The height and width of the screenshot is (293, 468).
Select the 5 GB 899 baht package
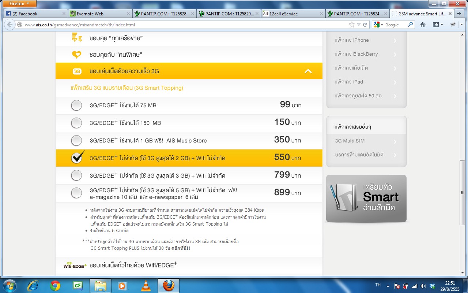[76, 193]
